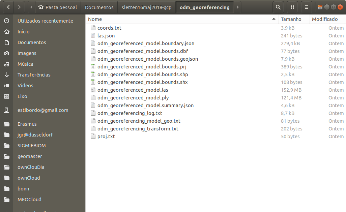Select odm_georeferencing_log.txt in file list

[129, 113]
